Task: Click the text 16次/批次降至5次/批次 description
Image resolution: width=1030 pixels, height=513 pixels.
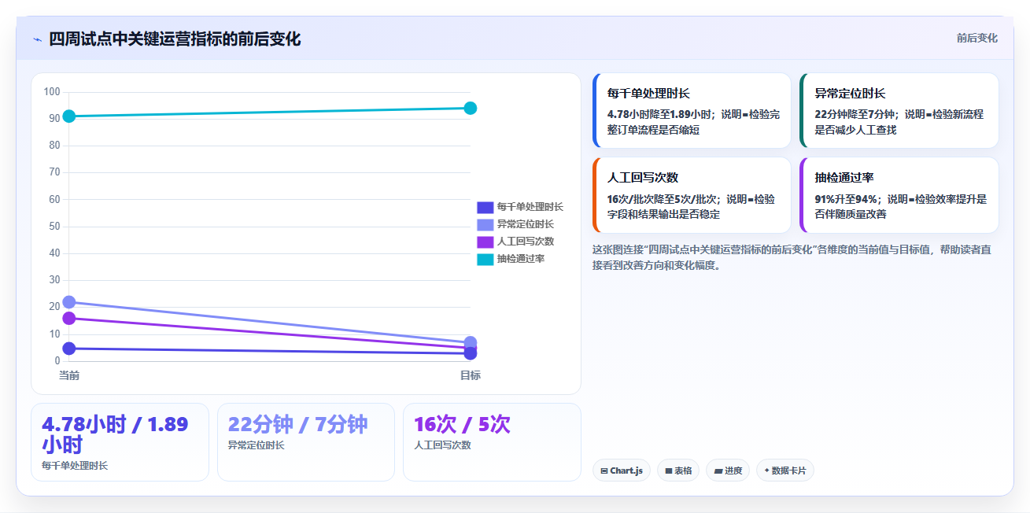Action: pyautogui.click(x=692, y=206)
